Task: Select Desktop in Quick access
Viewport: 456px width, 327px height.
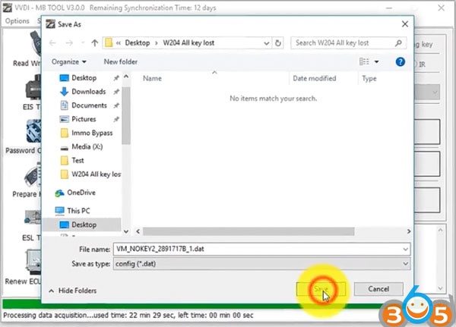Action: pyautogui.click(x=84, y=78)
